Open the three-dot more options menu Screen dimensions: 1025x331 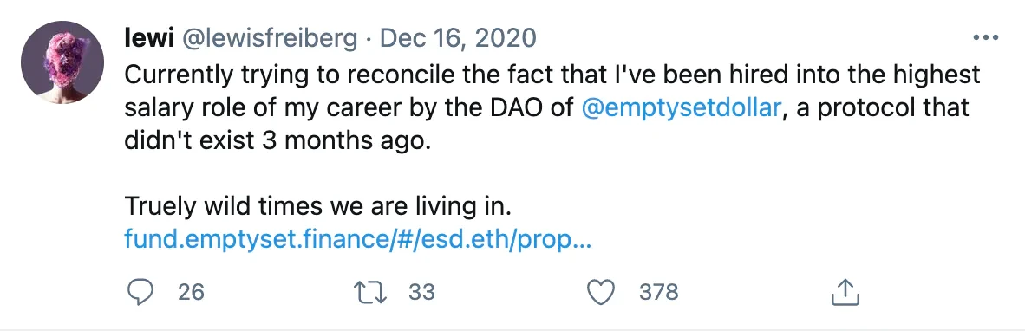pos(986,38)
